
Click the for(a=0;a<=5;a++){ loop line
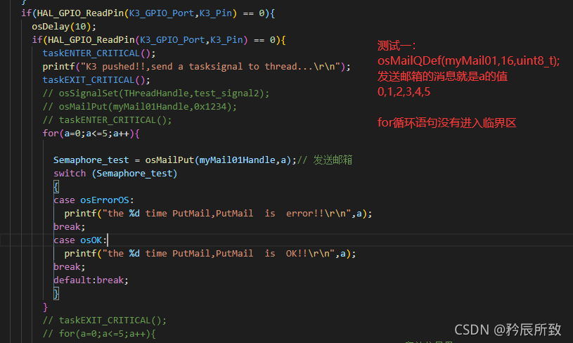(x=91, y=134)
